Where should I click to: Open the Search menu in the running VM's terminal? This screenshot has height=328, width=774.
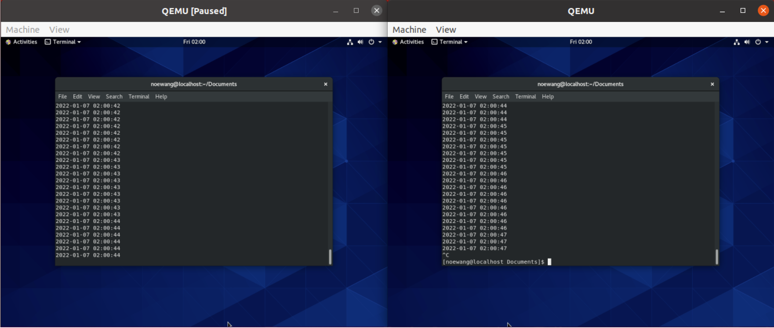(x=501, y=97)
